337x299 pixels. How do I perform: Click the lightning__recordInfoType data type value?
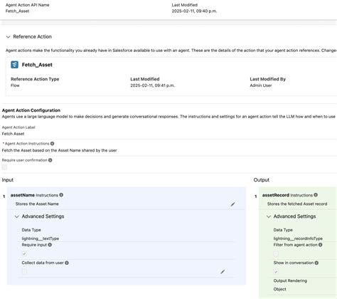pos(298,238)
